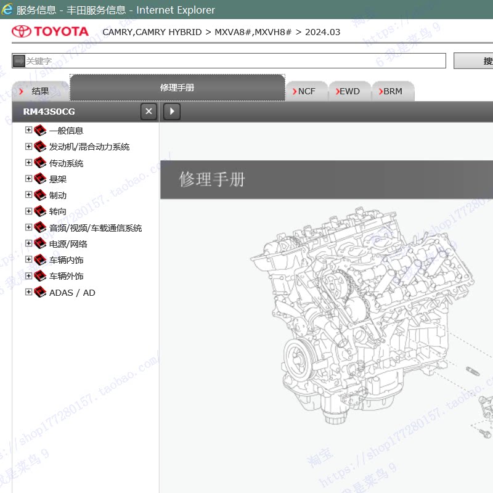Open the EWD wiring diagram tab

pyautogui.click(x=349, y=91)
